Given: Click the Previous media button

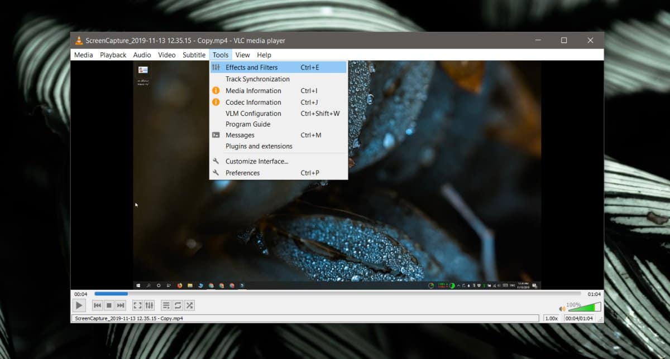Looking at the screenshot, I should tap(97, 305).
